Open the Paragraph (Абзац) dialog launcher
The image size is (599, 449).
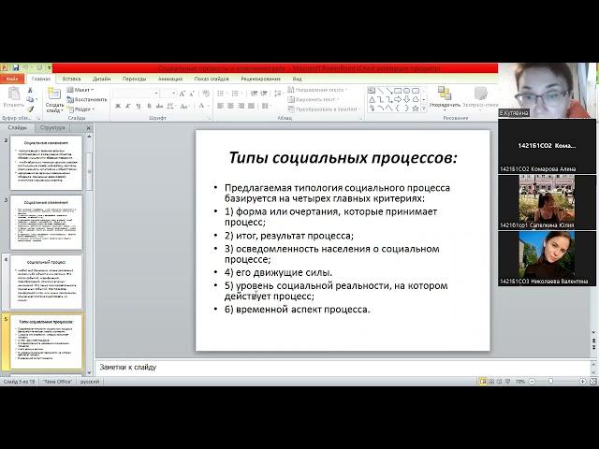[360, 119]
